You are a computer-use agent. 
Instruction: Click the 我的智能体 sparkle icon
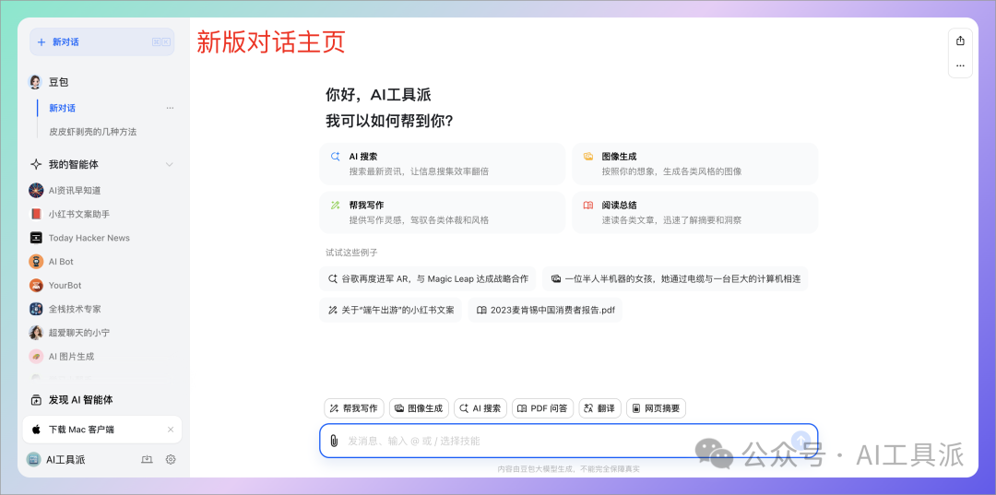(36, 164)
